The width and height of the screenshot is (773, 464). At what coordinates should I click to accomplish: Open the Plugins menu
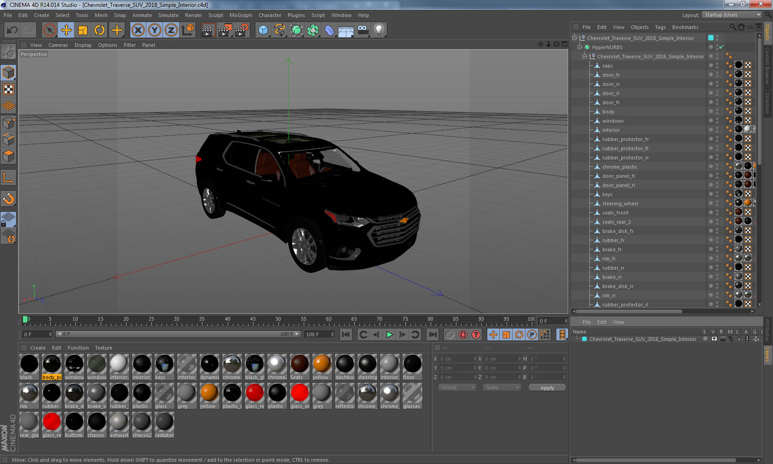tap(296, 15)
